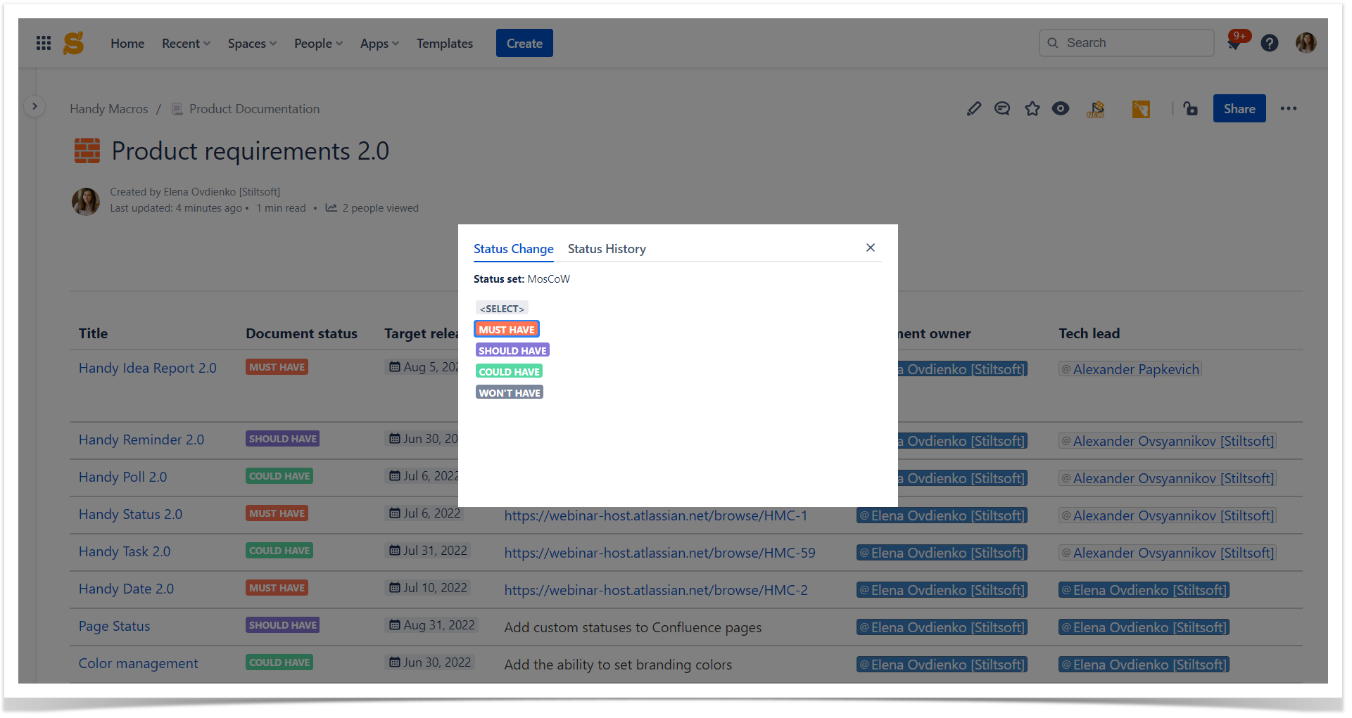Open Handy Macros breadcrumb link

tap(109, 109)
